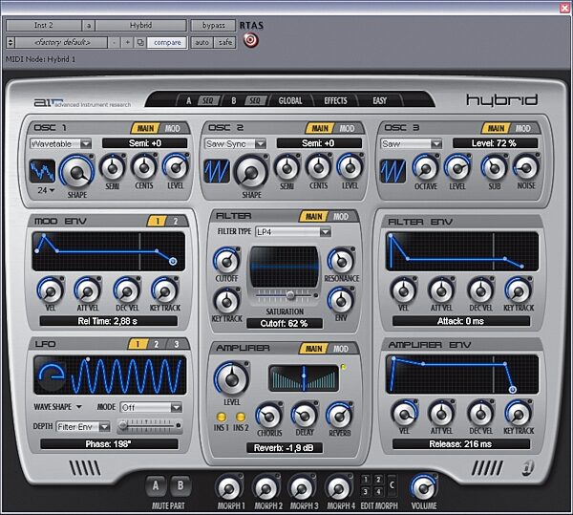This screenshot has width=573, height=515.
Task: Click the Hybrid plug-in selector button
Action: coord(140,25)
